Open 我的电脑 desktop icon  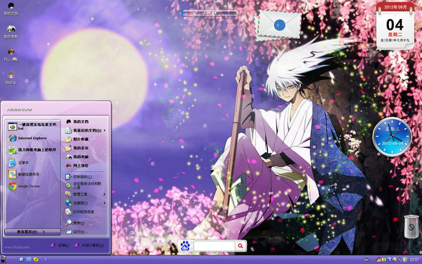point(11,32)
